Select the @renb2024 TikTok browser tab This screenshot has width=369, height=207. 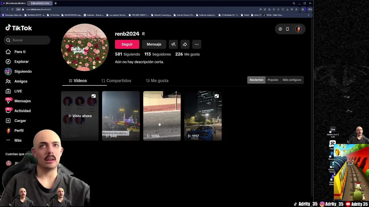40,3
